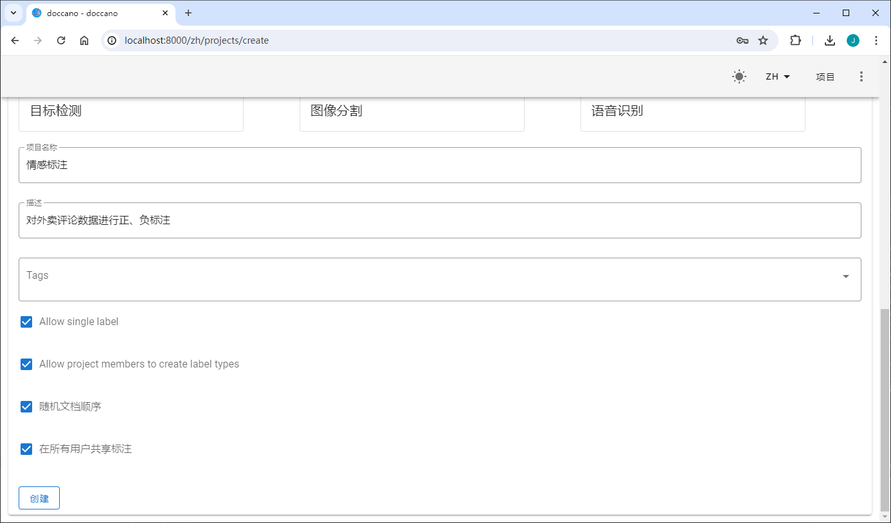Click the browser back arrow
Viewport: 891px width, 523px height.
tap(15, 40)
